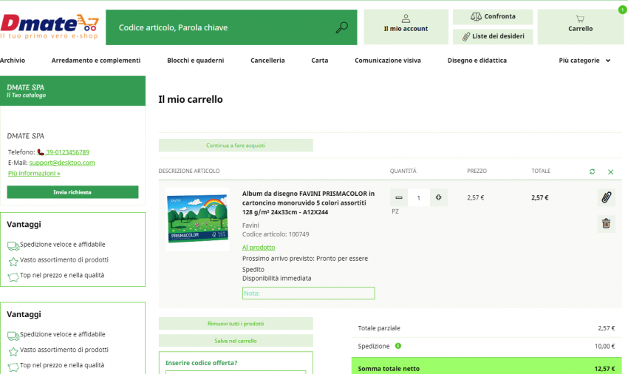
Task: Open the Confronta compare page
Action: (493, 16)
